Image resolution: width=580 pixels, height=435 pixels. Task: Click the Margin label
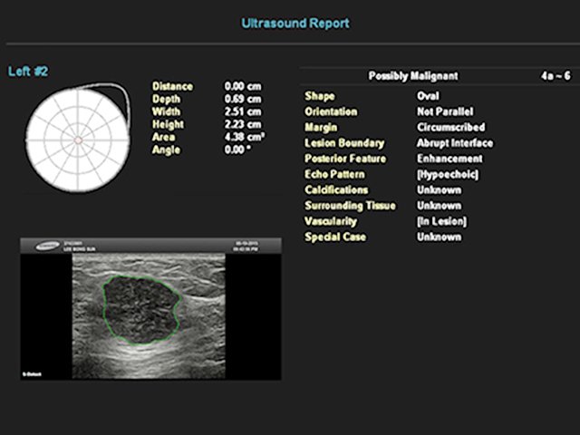[321, 128]
